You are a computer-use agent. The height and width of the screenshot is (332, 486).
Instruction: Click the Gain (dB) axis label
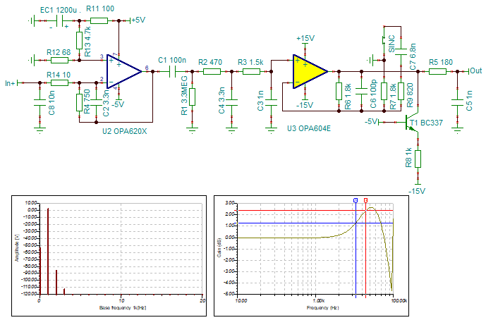(x=219, y=247)
